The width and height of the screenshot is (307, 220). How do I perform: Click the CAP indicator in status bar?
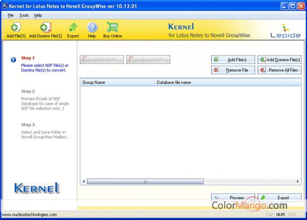[x=269, y=215]
